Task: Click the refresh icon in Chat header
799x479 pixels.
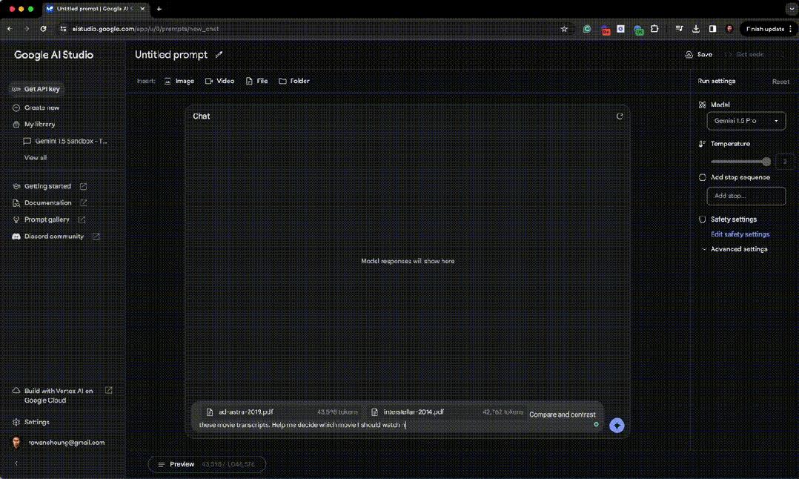Action: pyautogui.click(x=620, y=116)
